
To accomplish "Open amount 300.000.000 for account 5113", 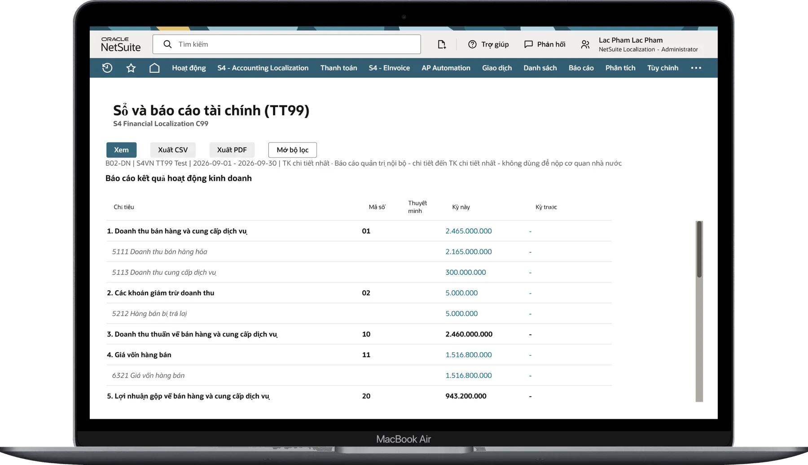I will click(465, 272).
